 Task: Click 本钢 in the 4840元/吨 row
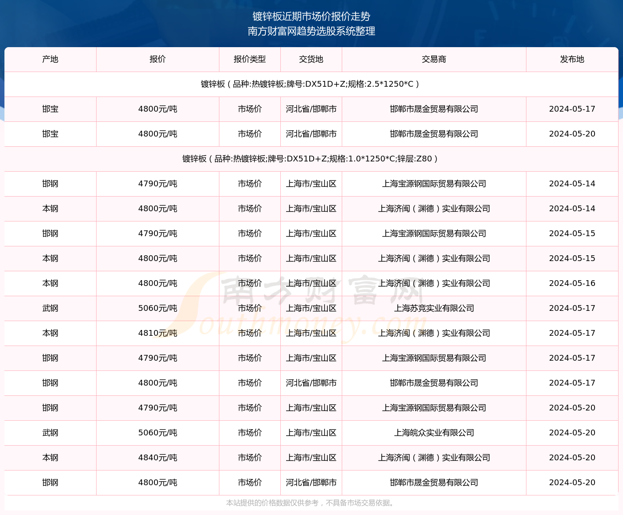[x=50, y=458]
